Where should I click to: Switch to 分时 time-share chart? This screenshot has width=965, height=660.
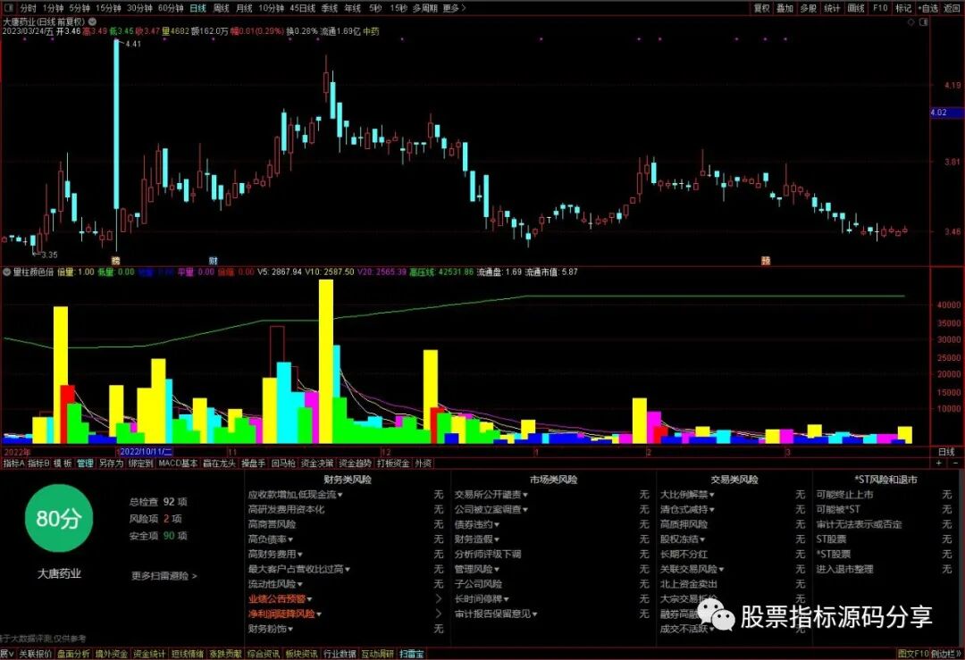(29, 8)
